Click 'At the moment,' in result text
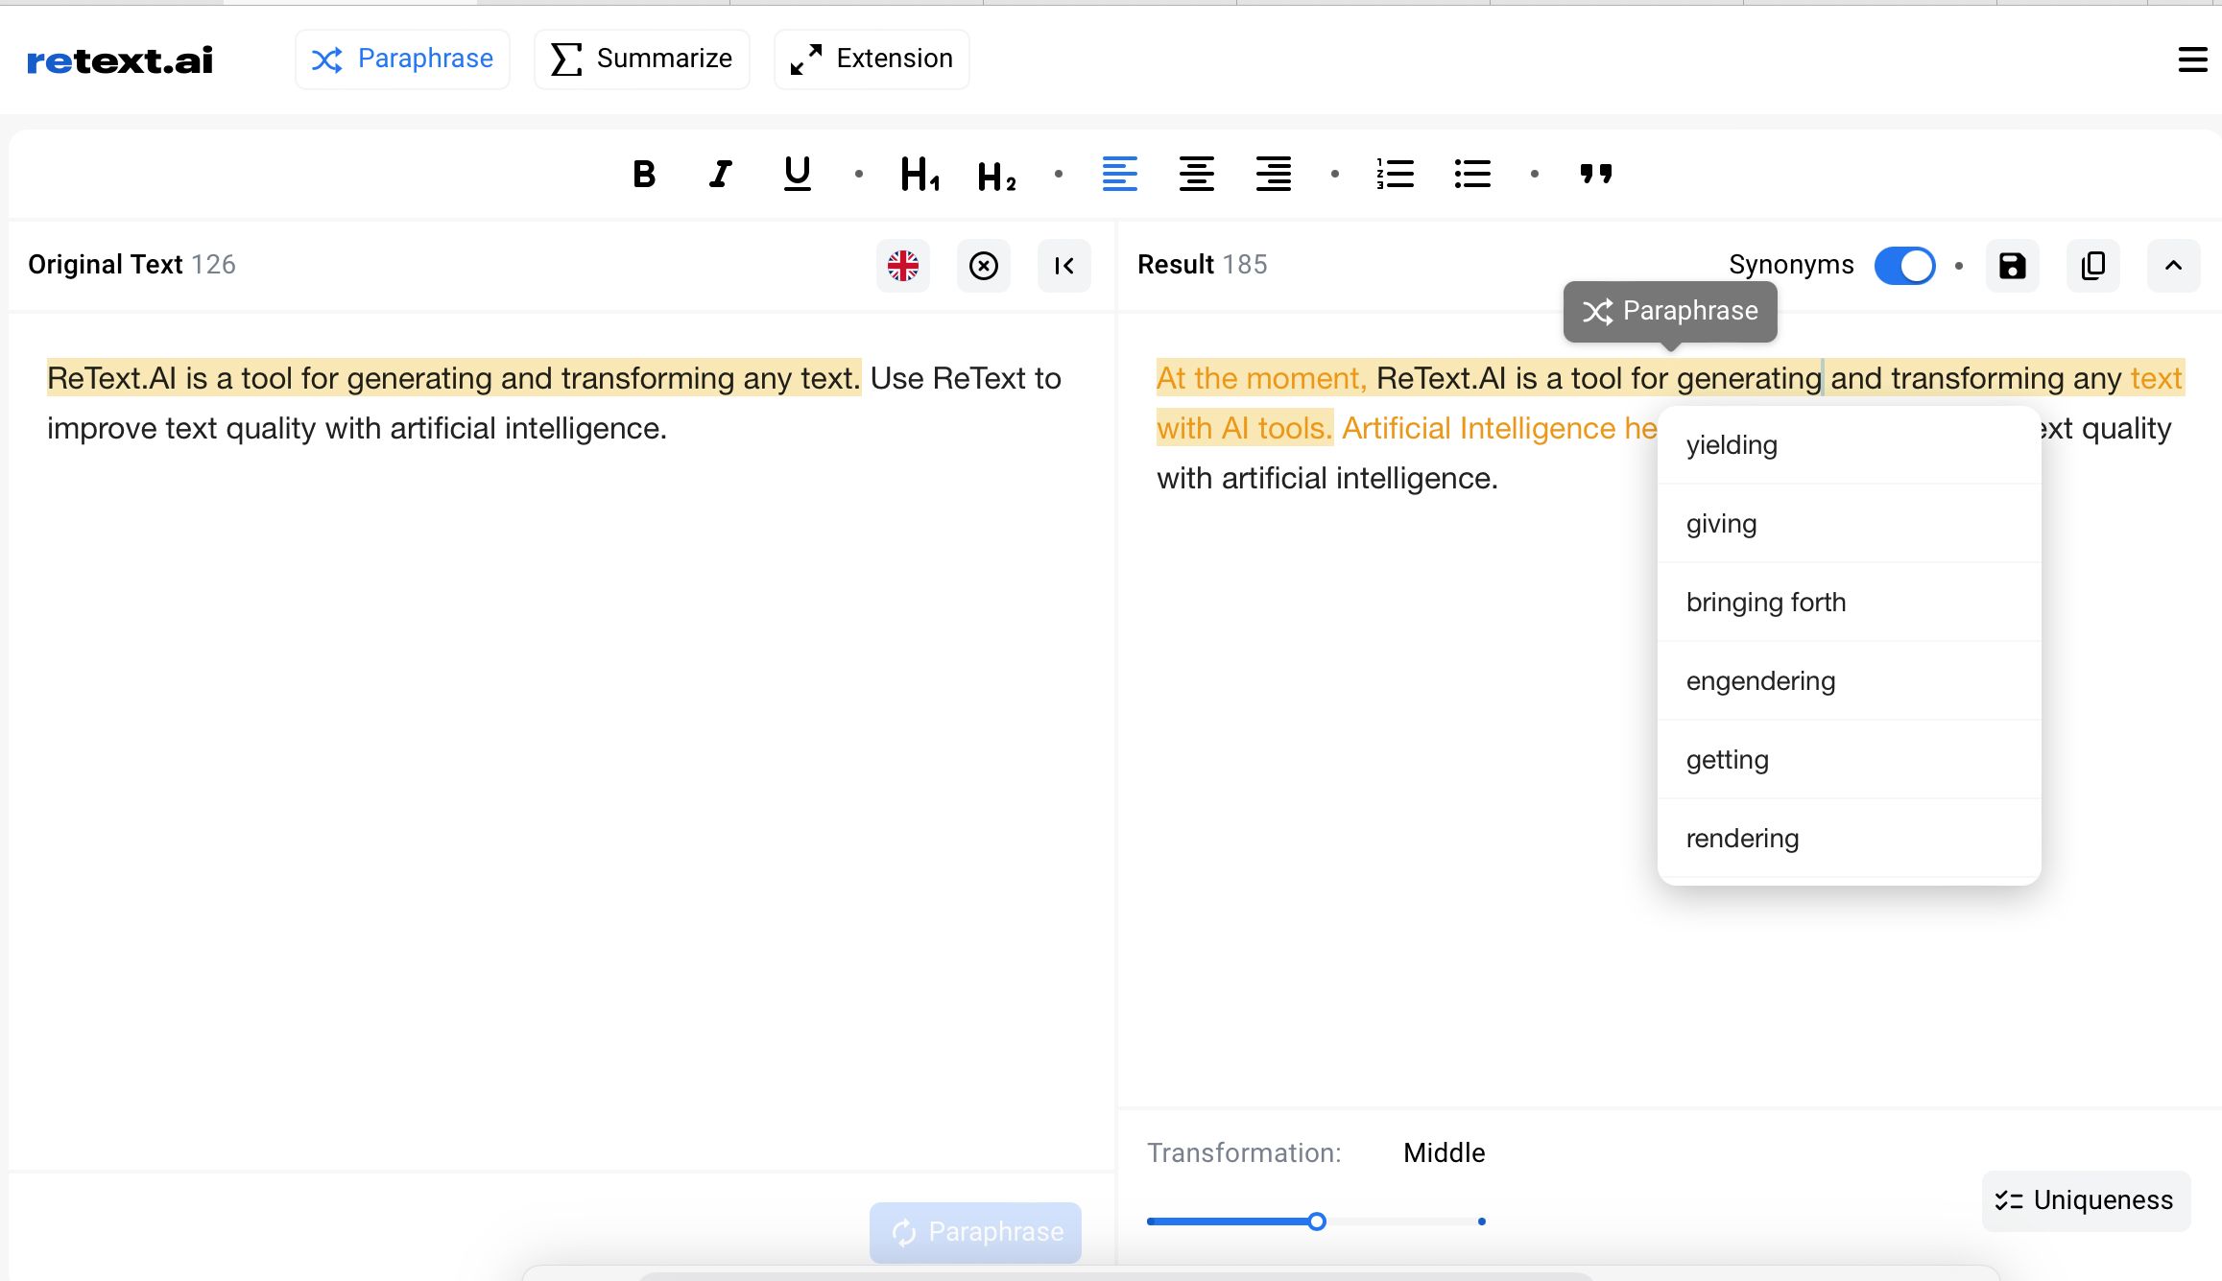The height and width of the screenshot is (1281, 2222). [1261, 379]
